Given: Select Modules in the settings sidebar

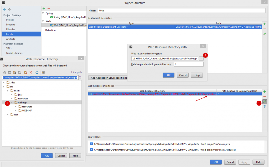Looking at the screenshot, I should (11, 24).
